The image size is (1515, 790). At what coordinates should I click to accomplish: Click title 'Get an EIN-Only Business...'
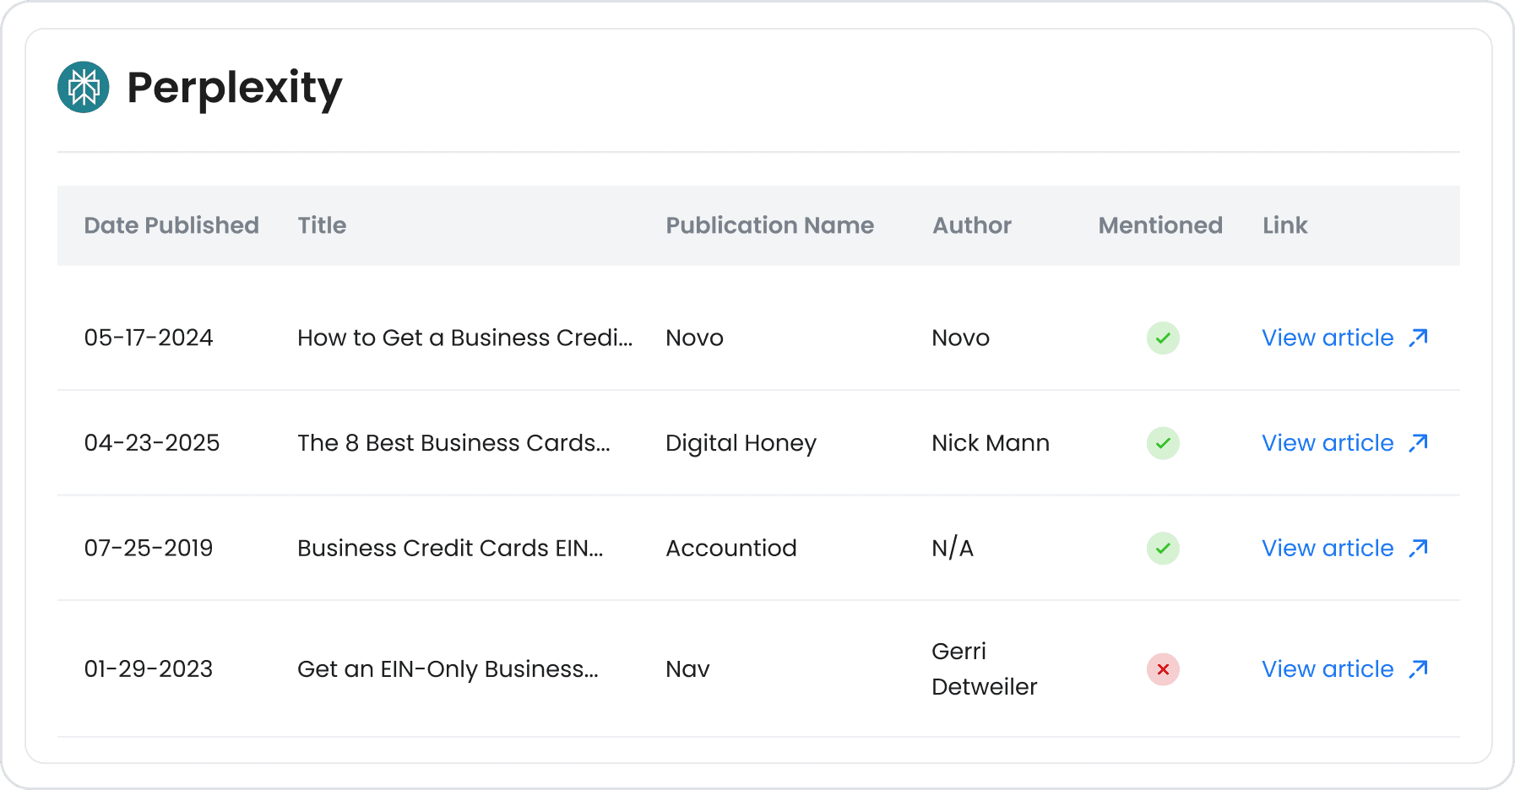tap(448, 669)
